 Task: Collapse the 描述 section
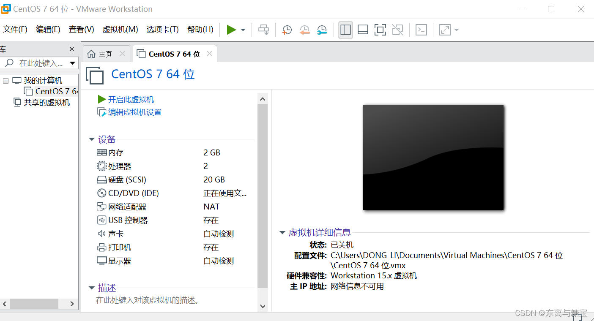tap(91, 288)
